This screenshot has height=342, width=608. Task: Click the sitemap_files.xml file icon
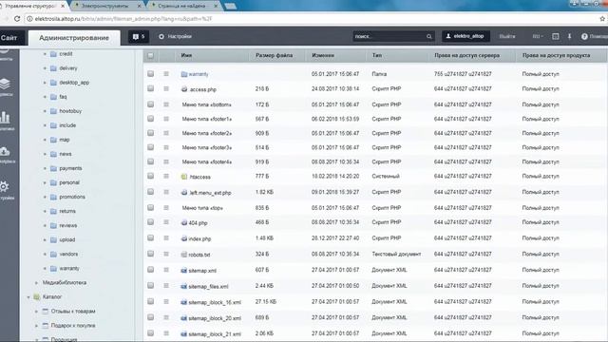coord(184,286)
